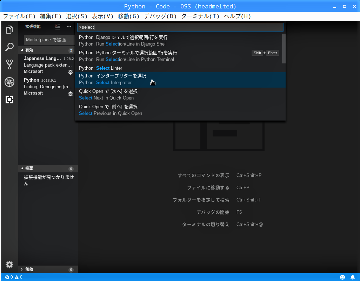Click the すべてのコマンドの表示 hint text
The height and width of the screenshot is (281, 360).
point(204,175)
